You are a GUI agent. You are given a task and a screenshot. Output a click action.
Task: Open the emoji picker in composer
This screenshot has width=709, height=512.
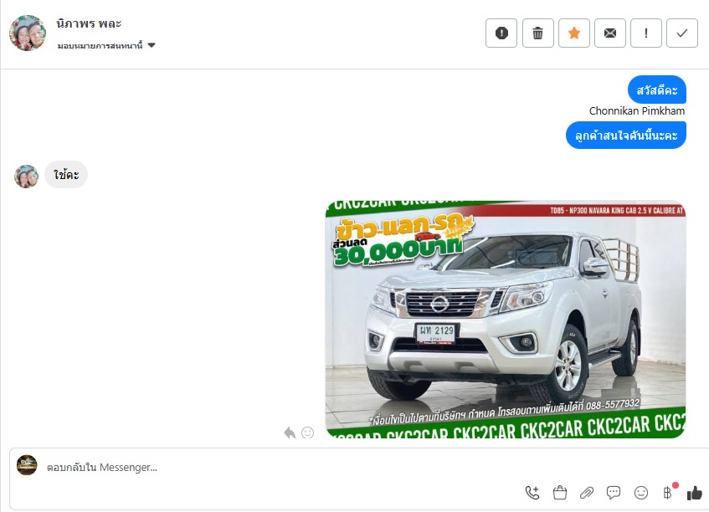[640, 493]
